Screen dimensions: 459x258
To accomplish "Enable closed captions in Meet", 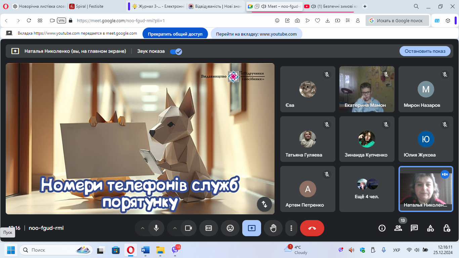I will point(209,228).
